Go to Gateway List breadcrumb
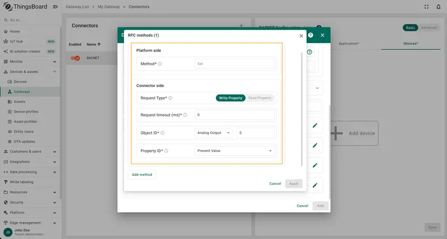This screenshot has width=447, height=239. click(77, 7)
